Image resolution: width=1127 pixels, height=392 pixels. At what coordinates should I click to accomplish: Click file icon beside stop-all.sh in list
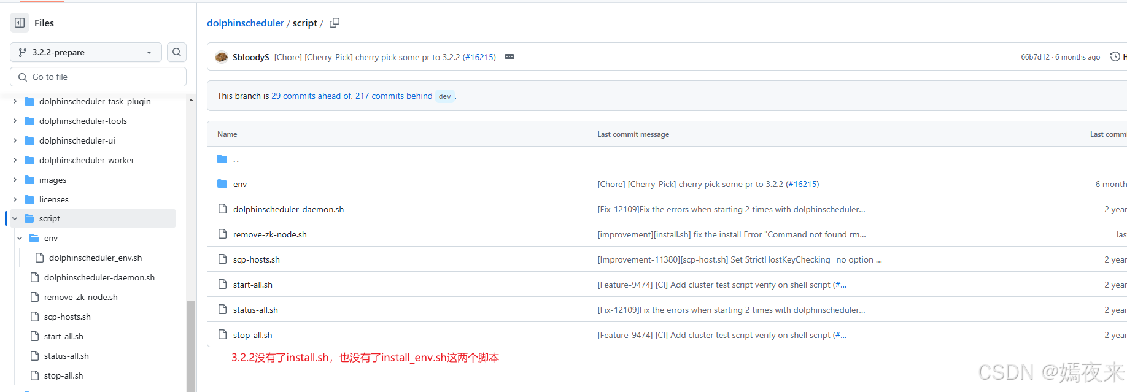point(222,335)
